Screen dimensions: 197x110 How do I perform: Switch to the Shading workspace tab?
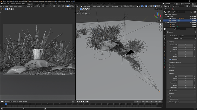[x=68, y=4]
